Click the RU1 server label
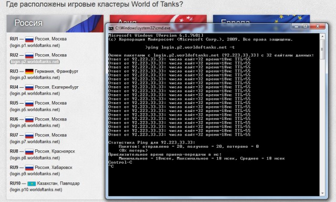Image resolution: width=336 pixels, height=202 pixels. pyautogui.click(x=14, y=39)
